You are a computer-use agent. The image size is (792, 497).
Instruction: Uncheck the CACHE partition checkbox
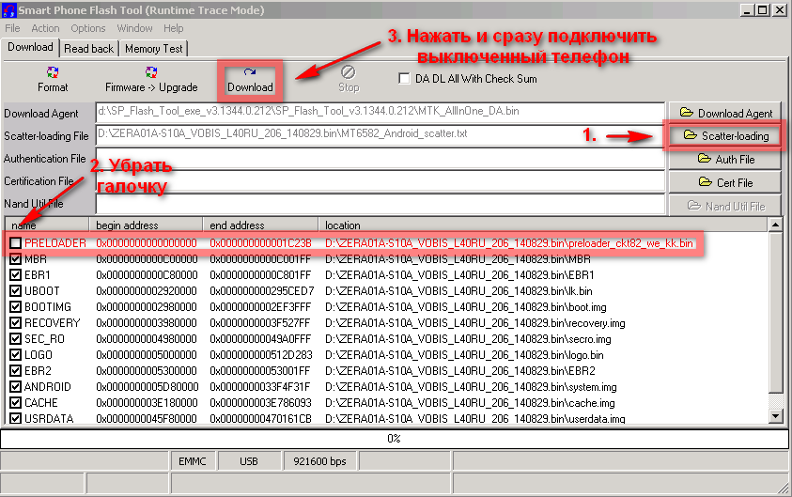(16, 403)
